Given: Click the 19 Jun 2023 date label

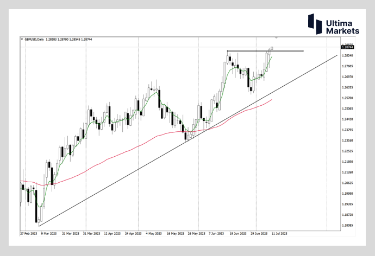Looking at the screenshot, I should tap(238, 234).
